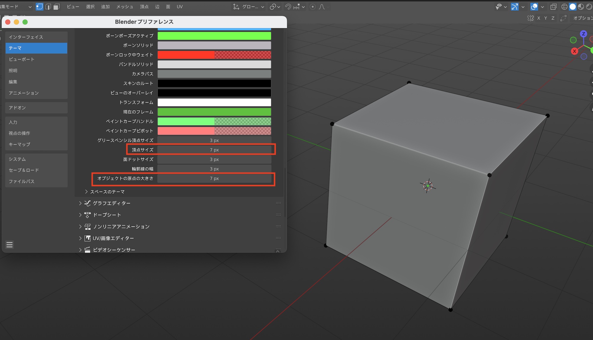The width and height of the screenshot is (593, 340).
Task: Click the オプション button
Action: (x=582, y=18)
